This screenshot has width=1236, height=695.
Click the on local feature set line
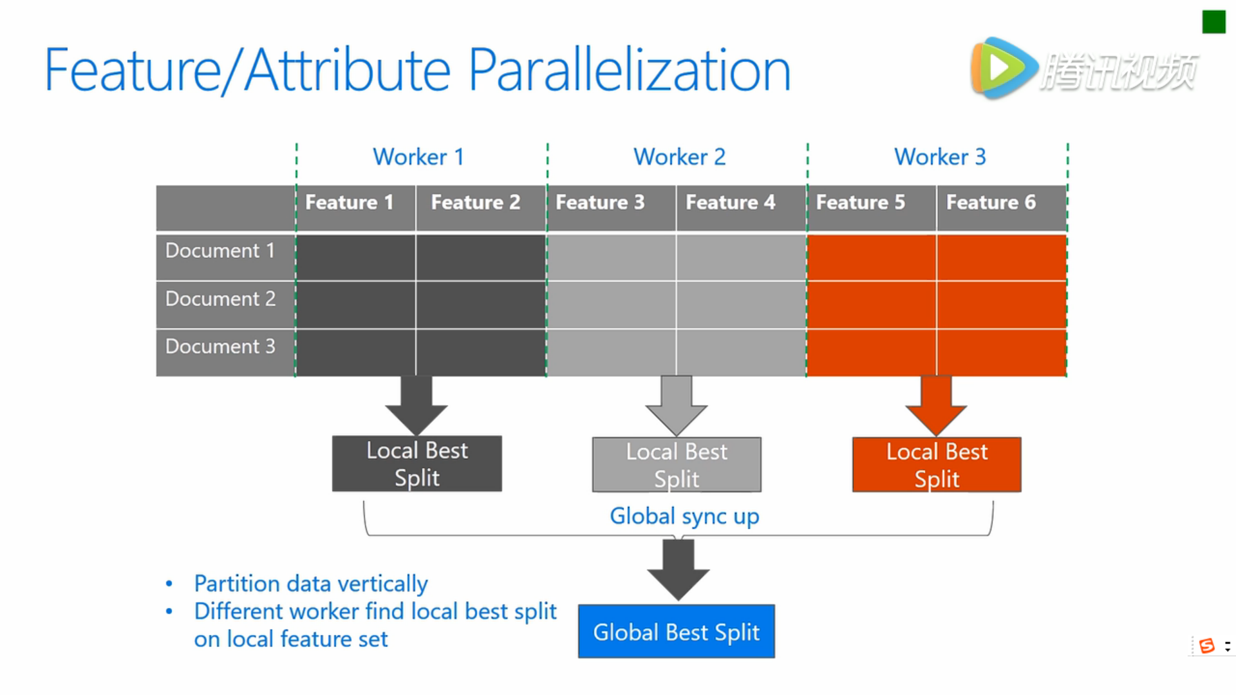pyautogui.click(x=291, y=639)
